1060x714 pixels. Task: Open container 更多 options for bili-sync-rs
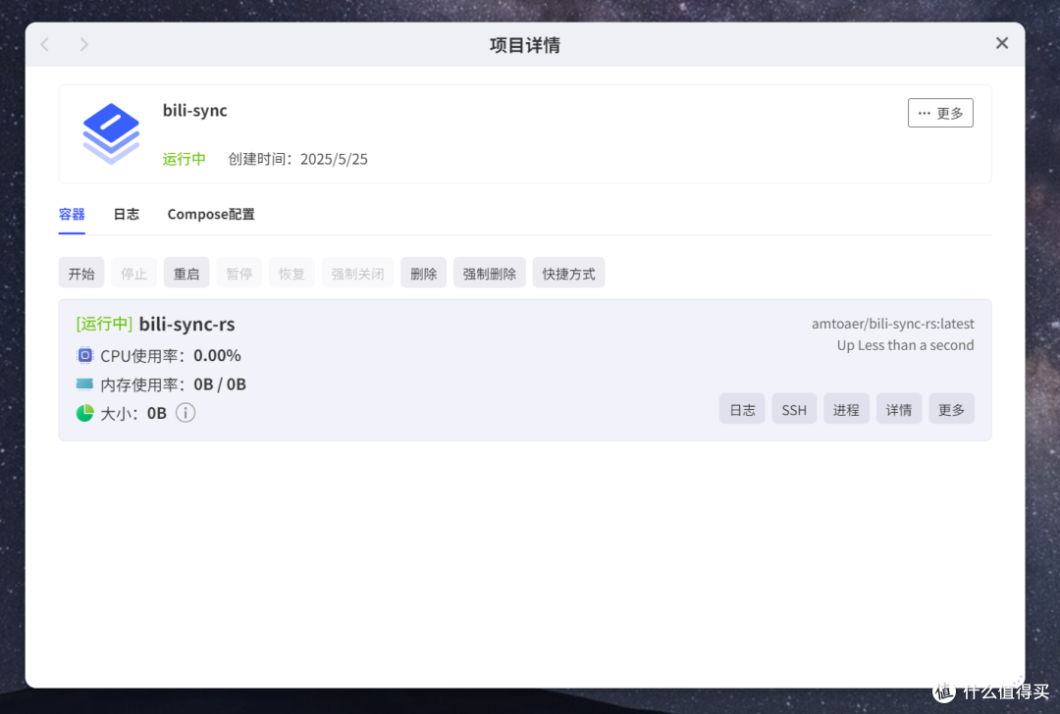coord(951,409)
